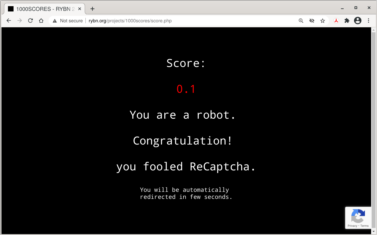Click the reCAPTCHA Terms link
377x235 pixels.
click(x=364, y=226)
